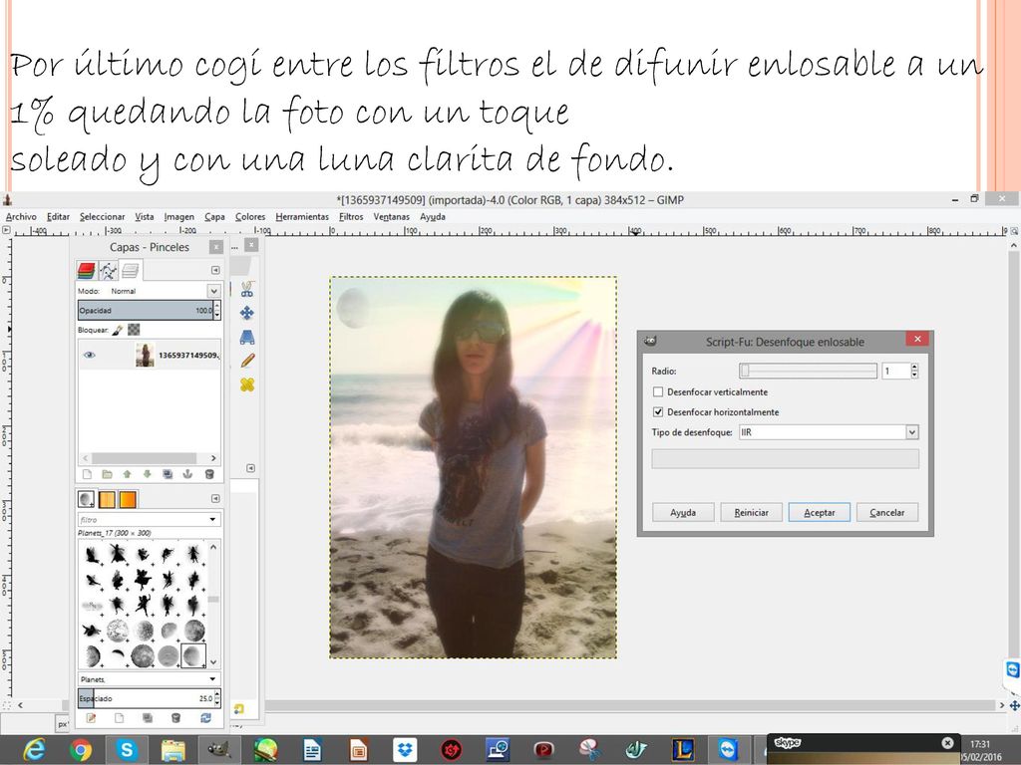
Task: Select the Heal tool
Action: [x=247, y=384]
